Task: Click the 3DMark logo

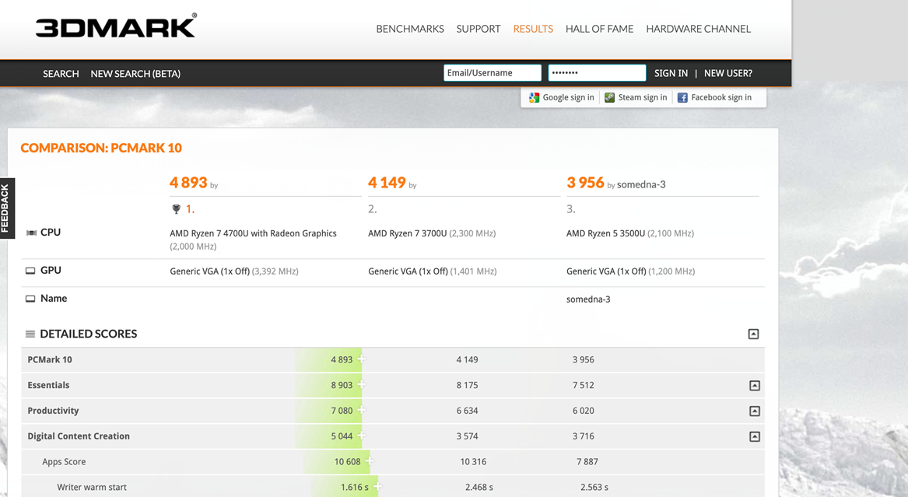Action: pyautogui.click(x=116, y=26)
